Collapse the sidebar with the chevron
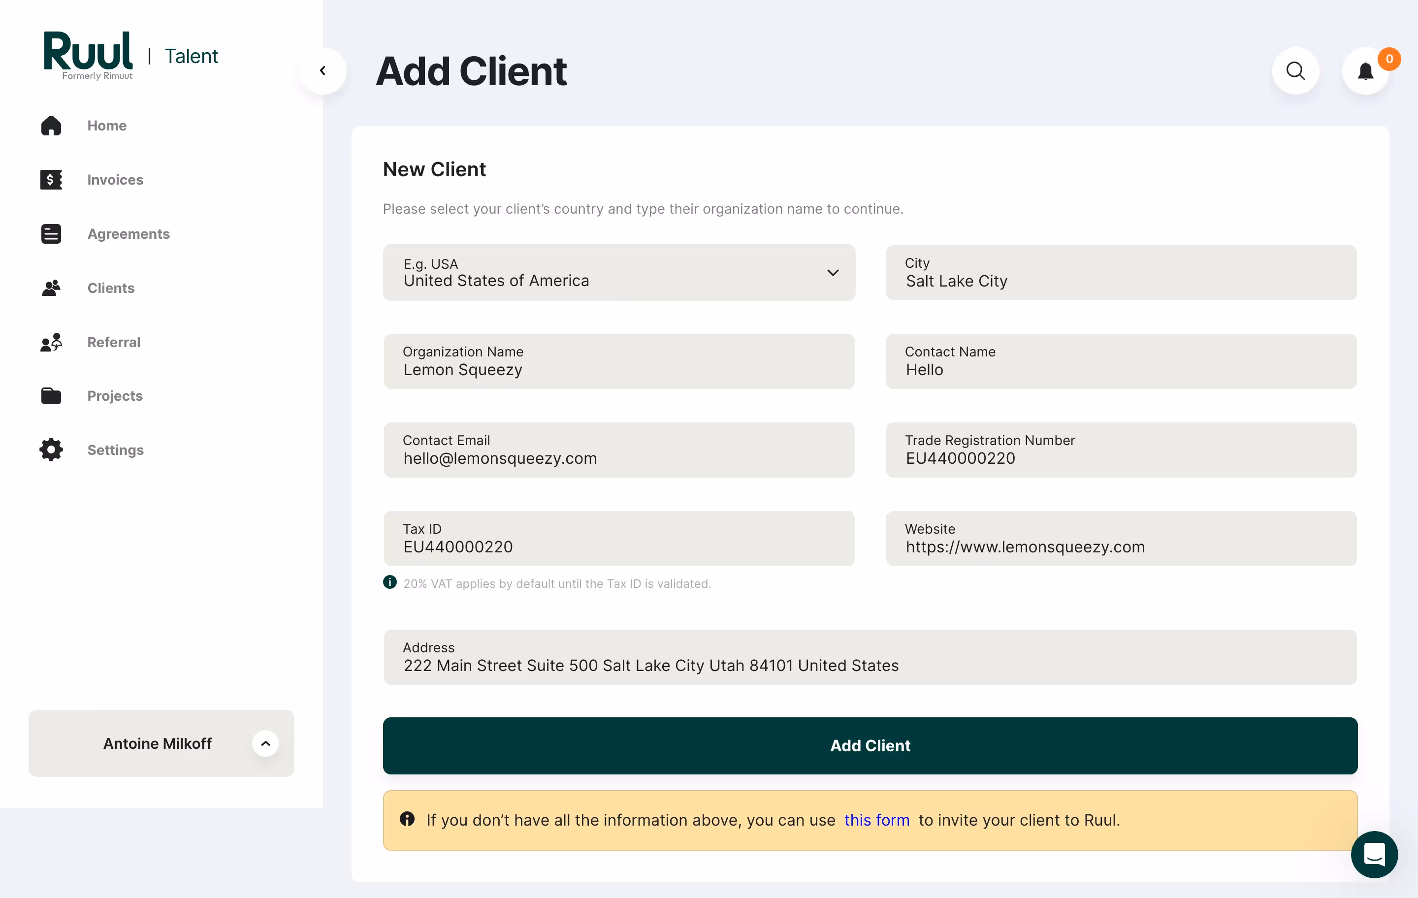The image size is (1418, 898). (322, 70)
